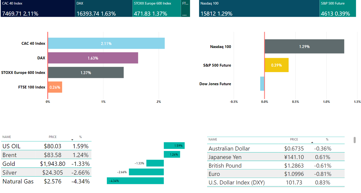Image resolution: width=361 pixels, height=193 pixels.
Task: Click the teal -4.34% commodity bar
Action: 135,181
